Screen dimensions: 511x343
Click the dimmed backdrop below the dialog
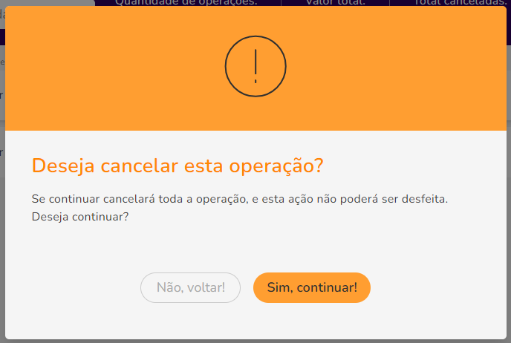click(x=255, y=341)
